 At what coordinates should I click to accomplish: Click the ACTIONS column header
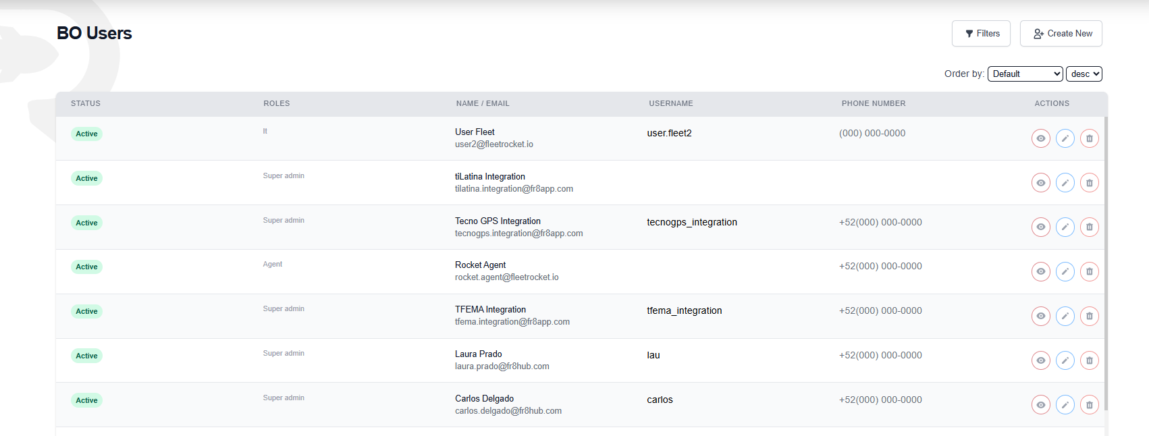point(1052,103)
